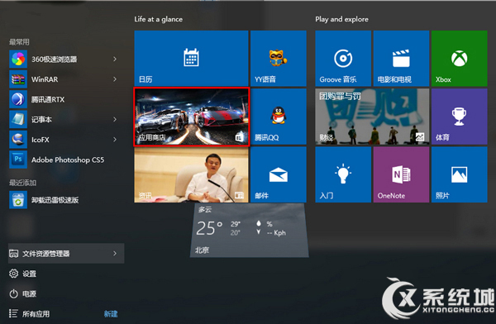Click the 360极速浏览器 icon

click(x=18, y=59)
